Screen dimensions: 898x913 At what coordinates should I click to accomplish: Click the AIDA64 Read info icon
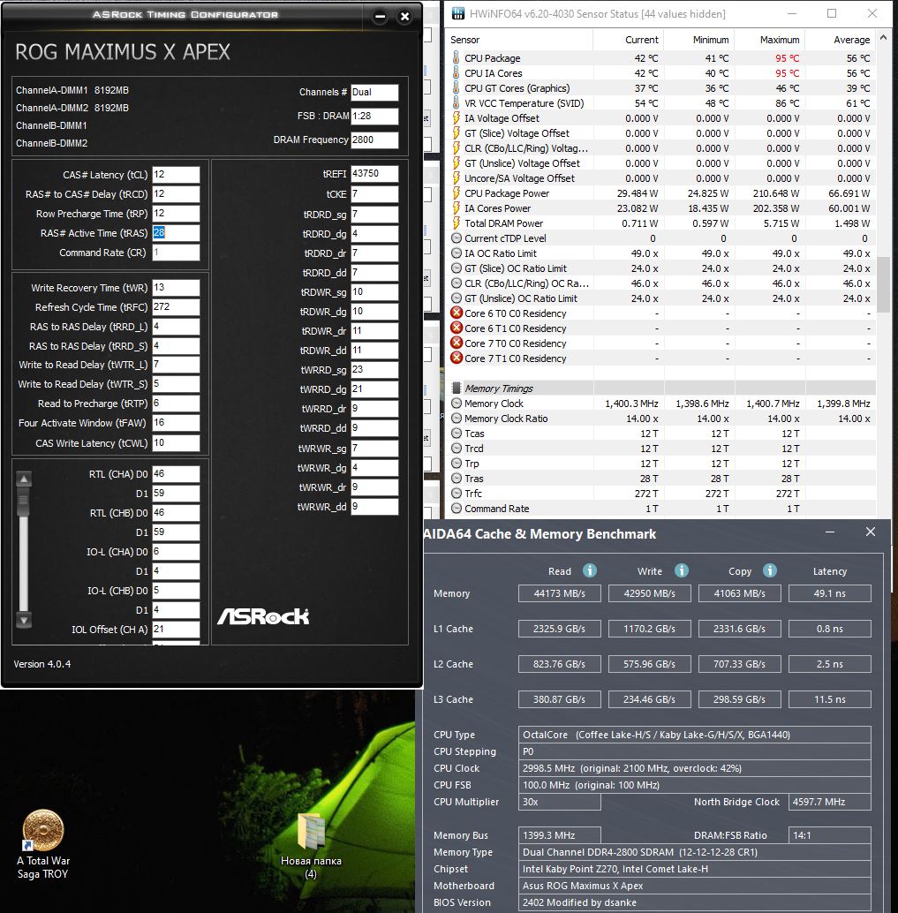[589, 570]
